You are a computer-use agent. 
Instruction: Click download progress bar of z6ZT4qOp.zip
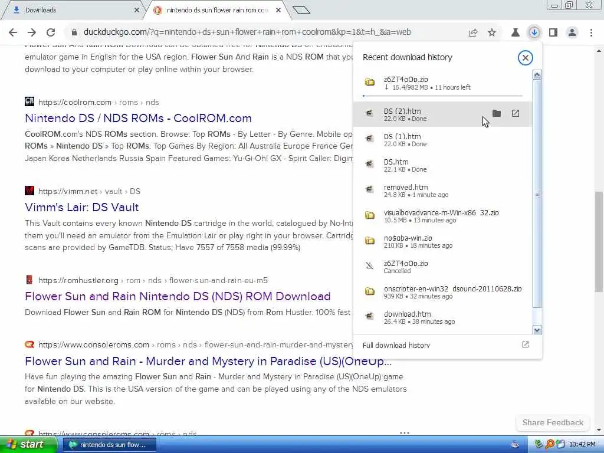tap(442, 95)
